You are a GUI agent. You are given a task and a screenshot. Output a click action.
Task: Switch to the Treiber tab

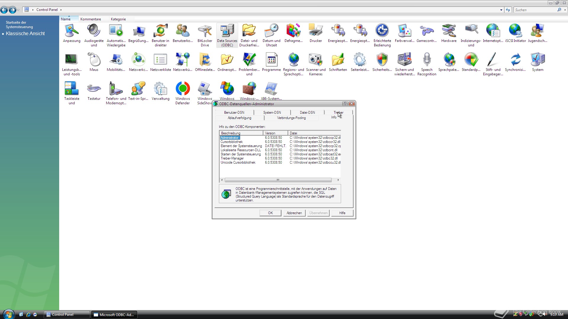coord(338,112)
